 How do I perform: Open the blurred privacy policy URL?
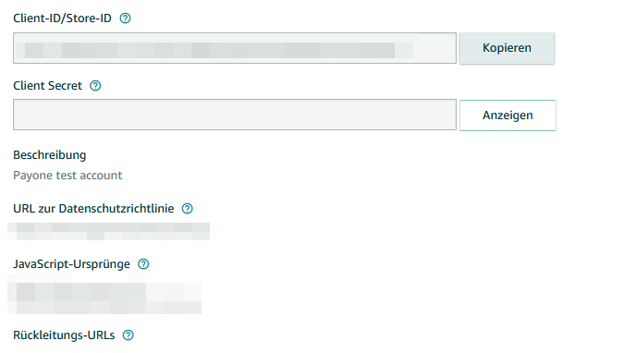(x=109, y=231)
